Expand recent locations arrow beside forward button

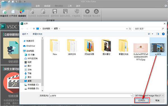coord(31,29)
